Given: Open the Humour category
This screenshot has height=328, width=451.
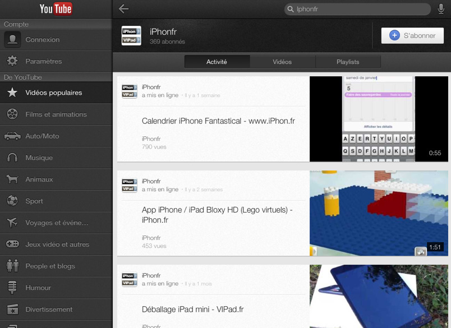Looking at the screenshot, I should coord(56,288).
